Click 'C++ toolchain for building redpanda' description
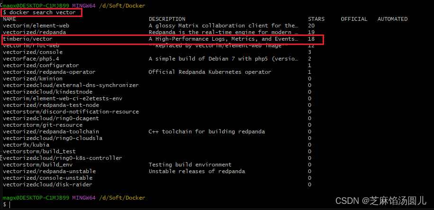The image size is (434, 210). tap(207, 132)
